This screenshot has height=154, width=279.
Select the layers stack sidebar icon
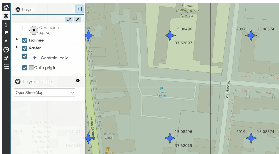(x=6, y=16)
